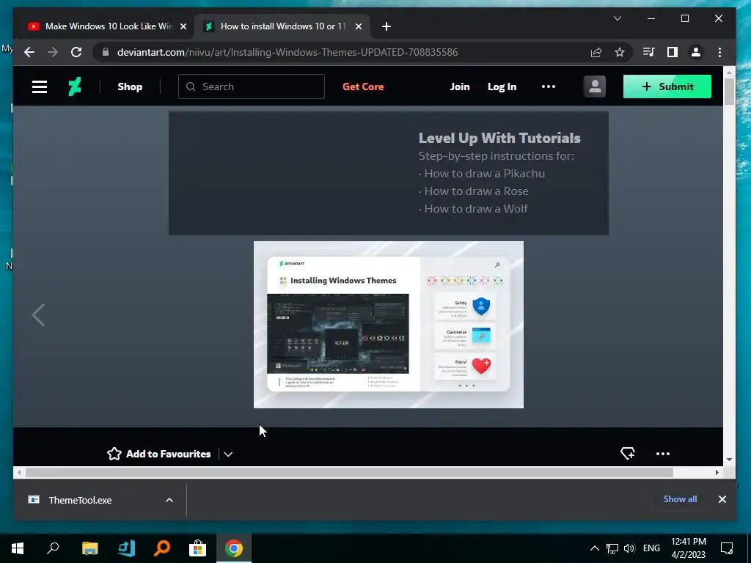751x563 pixels.
Task: Click the share page icon
Action: (x=596, y=52)
